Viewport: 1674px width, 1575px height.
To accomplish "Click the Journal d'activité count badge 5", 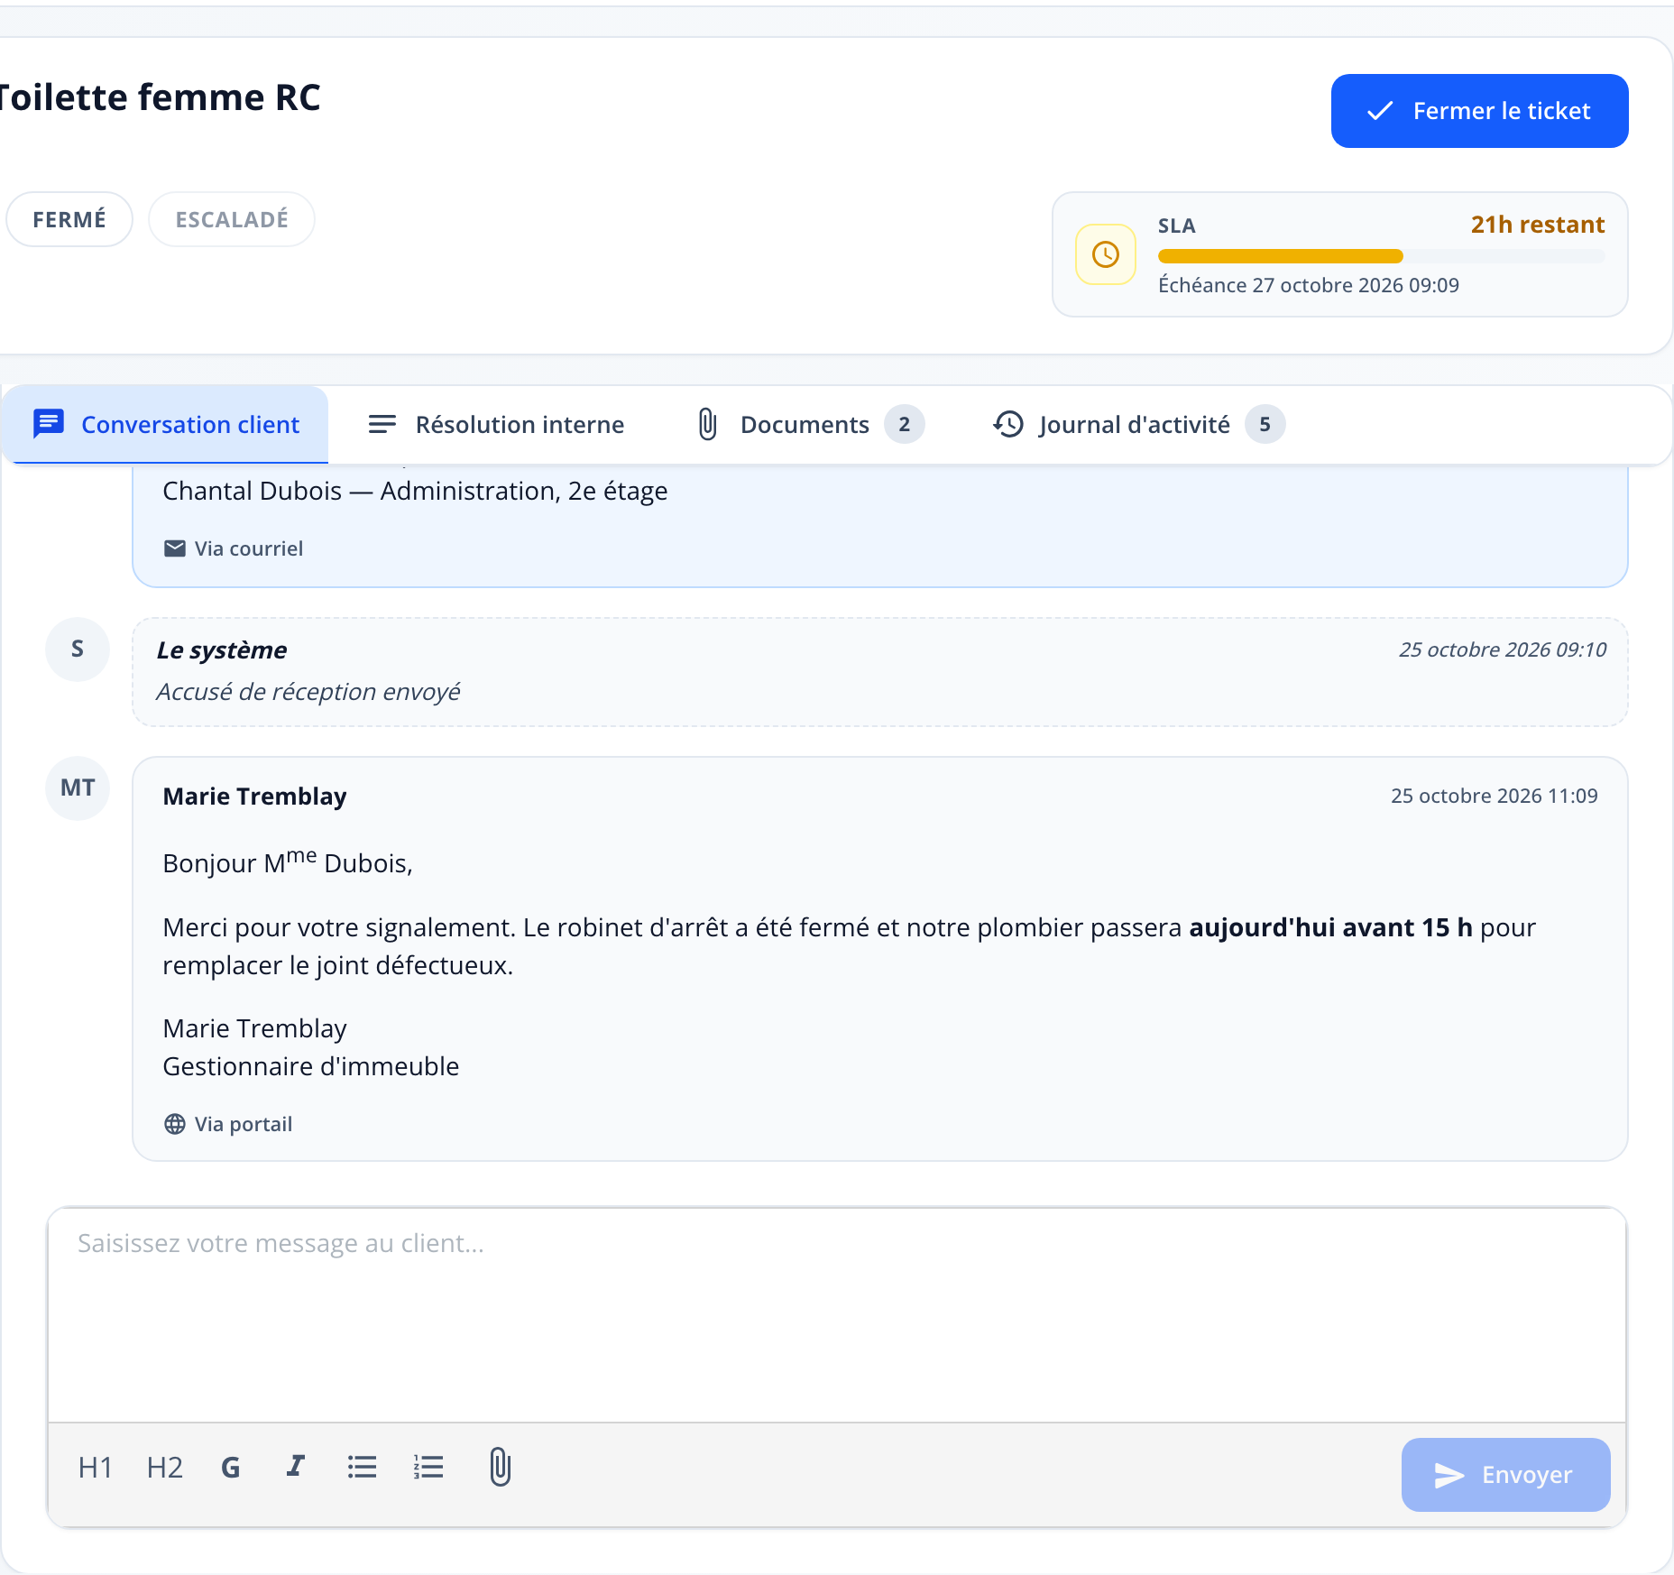I will pos(1265,424).
